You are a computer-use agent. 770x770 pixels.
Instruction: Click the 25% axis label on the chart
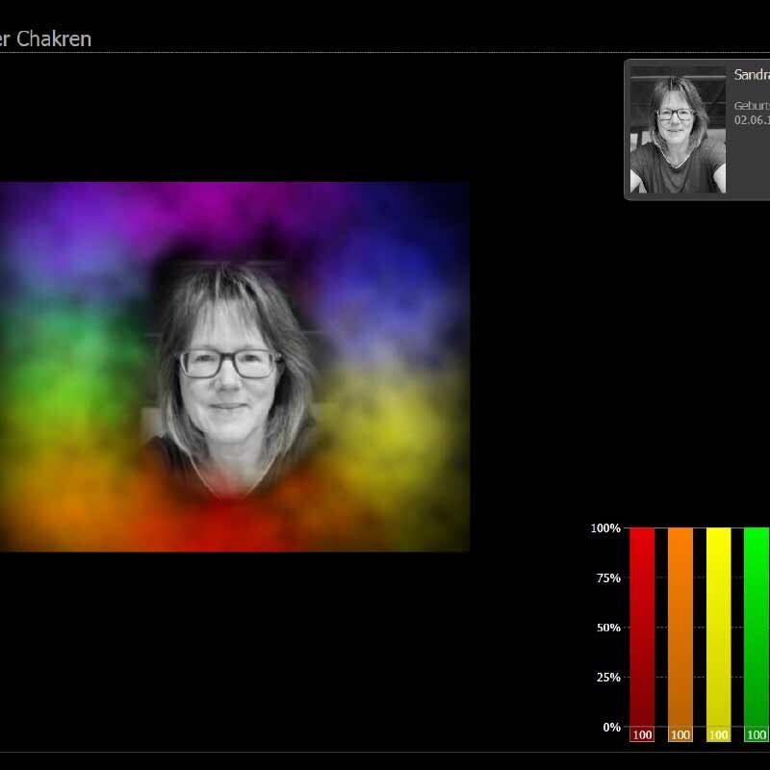(x=608, y=678)
